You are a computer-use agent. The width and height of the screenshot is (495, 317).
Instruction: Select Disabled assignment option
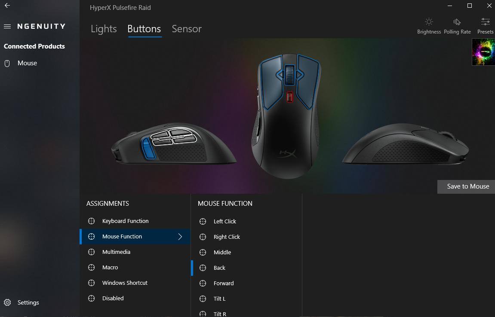point(135,299)
